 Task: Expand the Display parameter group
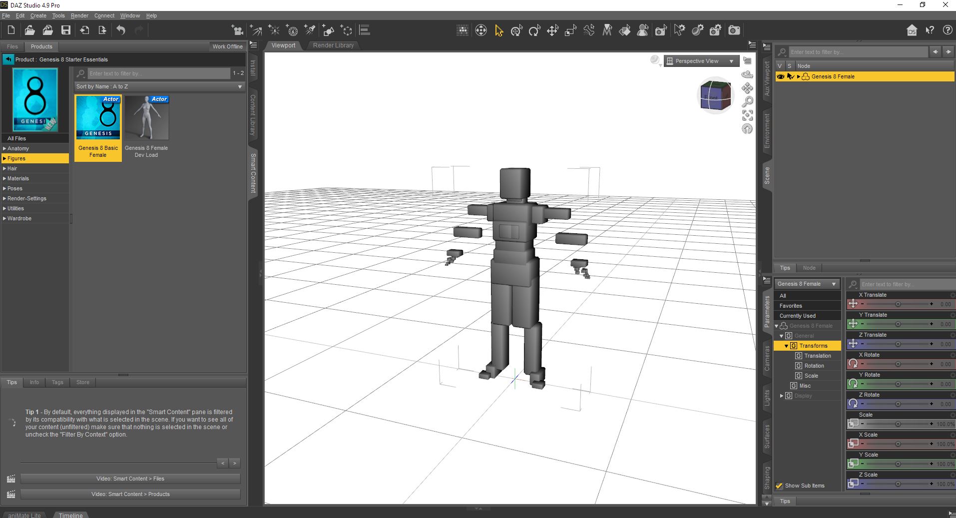click(782, 396)
